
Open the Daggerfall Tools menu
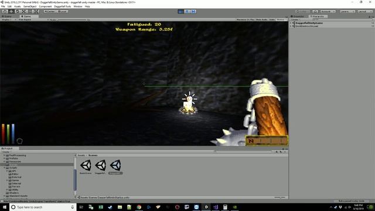coord(63,6)
